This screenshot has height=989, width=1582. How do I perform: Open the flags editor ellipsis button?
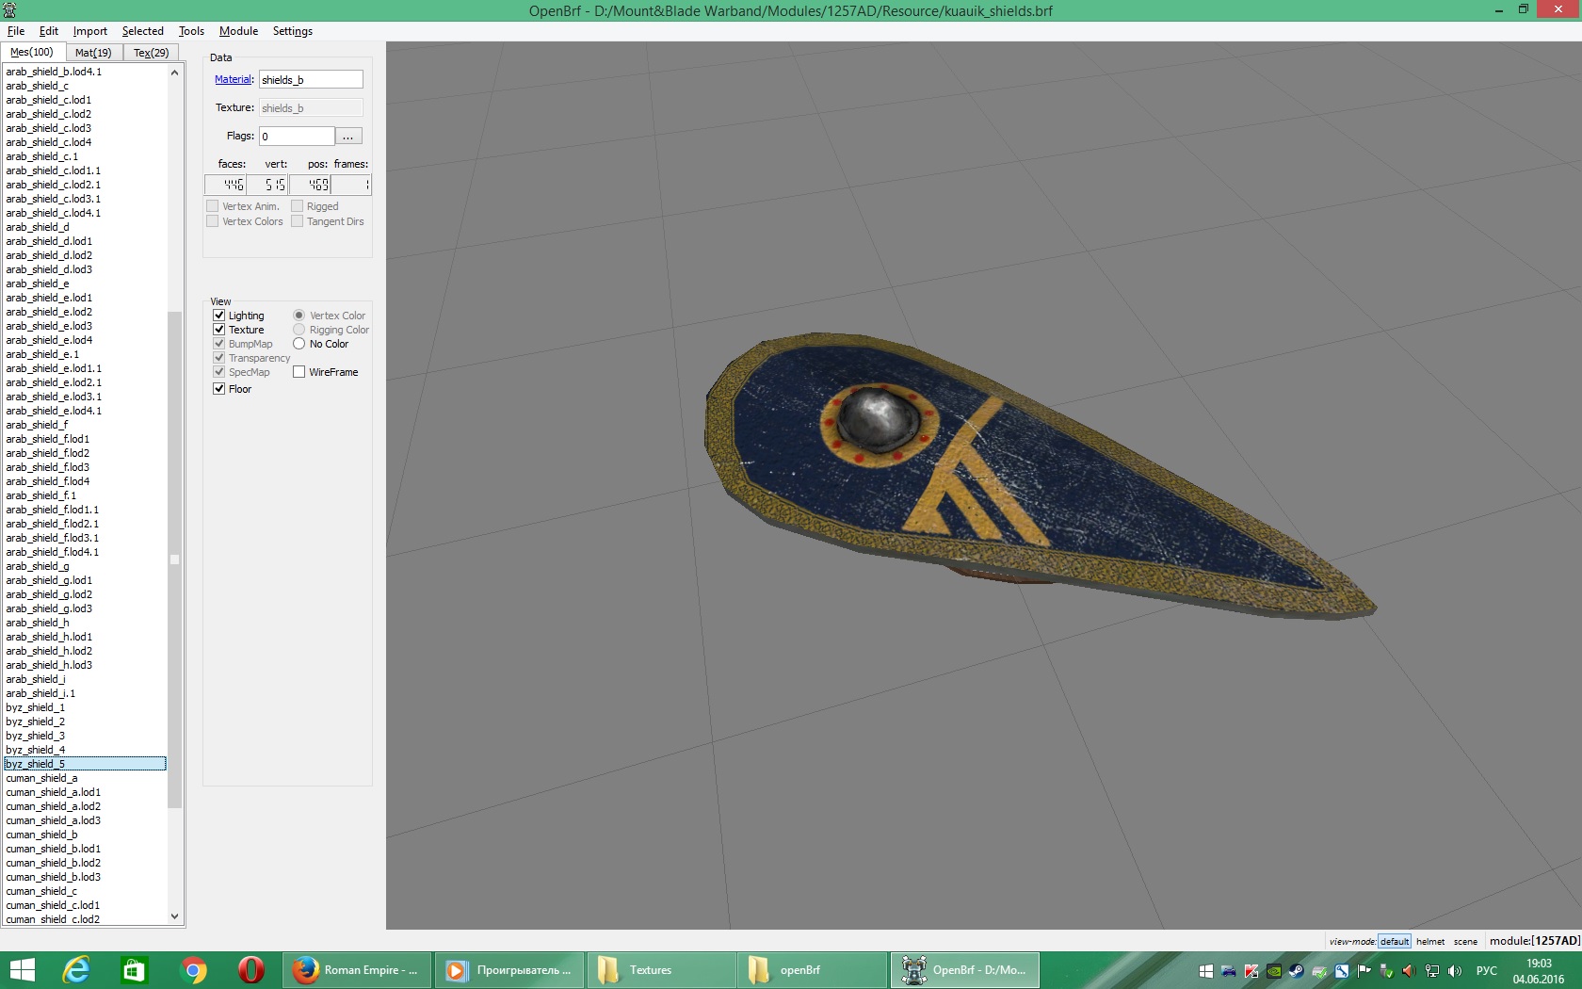[x=348, y=137]
